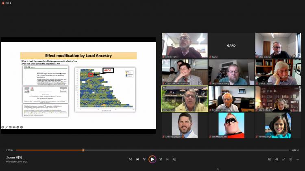
Task: Go to the previous track
Action: [x=137, y=159]
